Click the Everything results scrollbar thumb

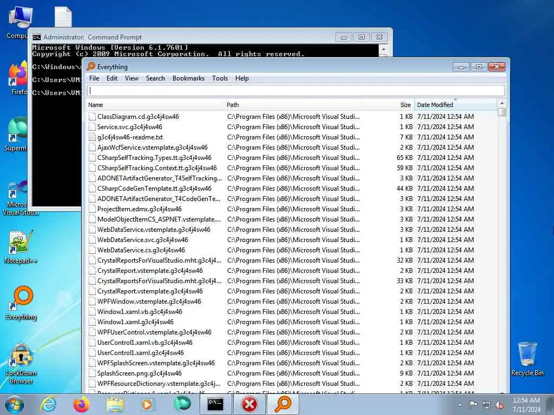coord(502,112)
